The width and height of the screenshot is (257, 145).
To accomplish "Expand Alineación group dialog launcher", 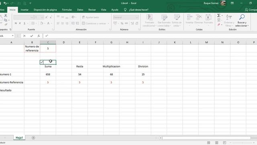I will pyautogui.click(x=110, y=29).
